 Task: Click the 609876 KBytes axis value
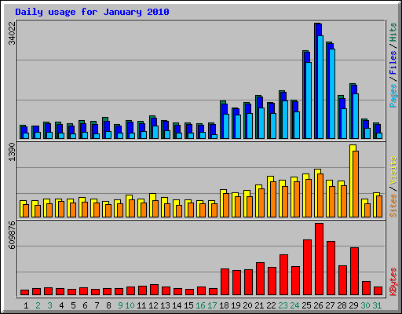click(x=12, y=235)
